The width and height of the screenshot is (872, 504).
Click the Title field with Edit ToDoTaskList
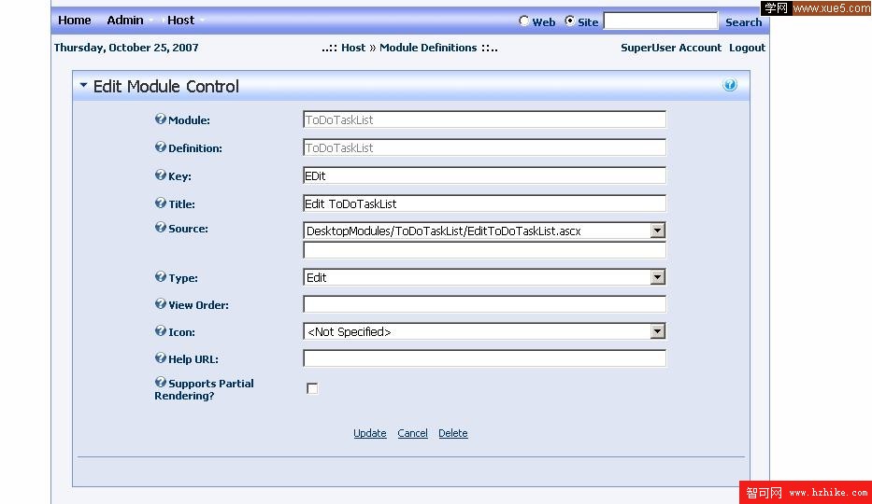point(484,203)
